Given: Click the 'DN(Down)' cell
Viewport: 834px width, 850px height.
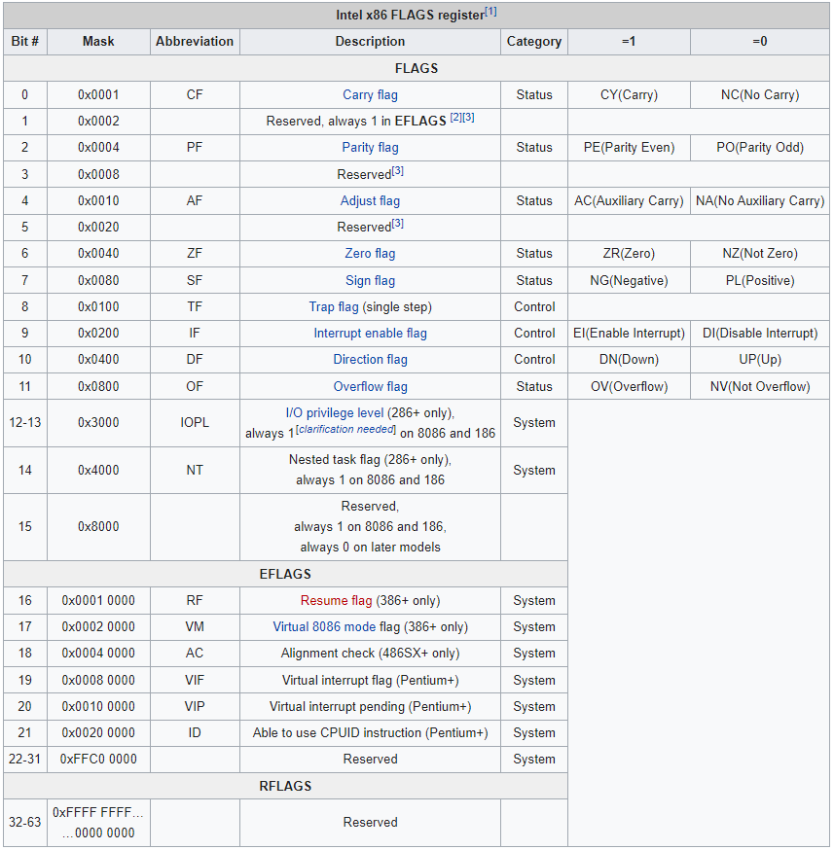Looking at the screenshot, I should 629,360.
